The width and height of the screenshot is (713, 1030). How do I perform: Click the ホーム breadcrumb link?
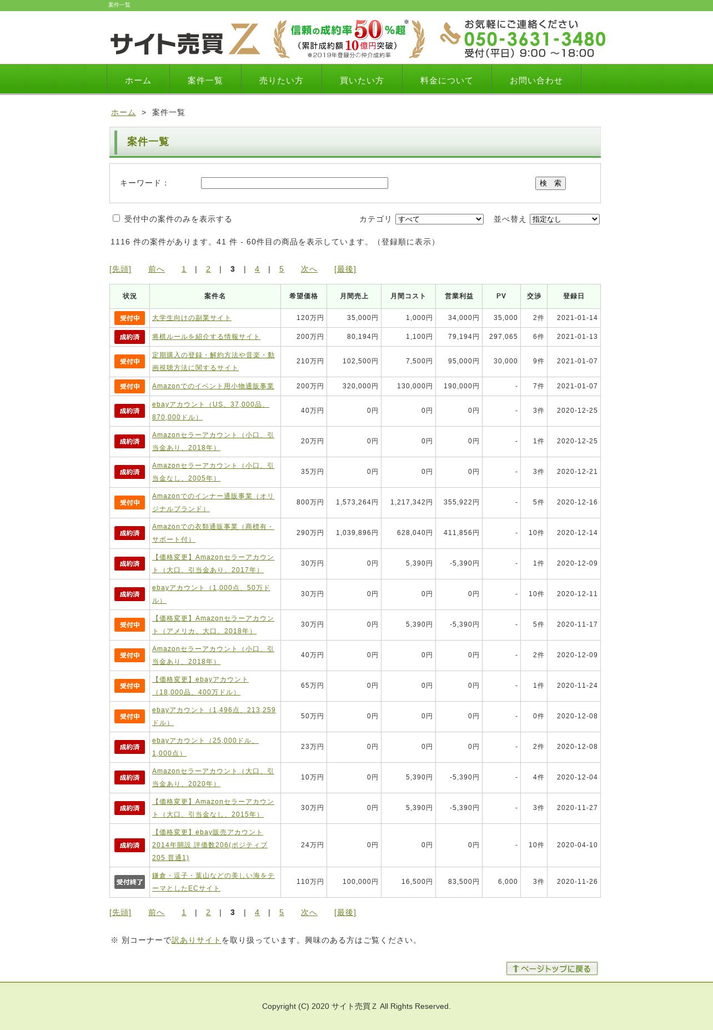(123, 112)
